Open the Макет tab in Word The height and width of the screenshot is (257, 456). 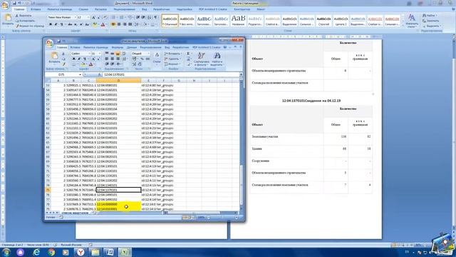261,9
